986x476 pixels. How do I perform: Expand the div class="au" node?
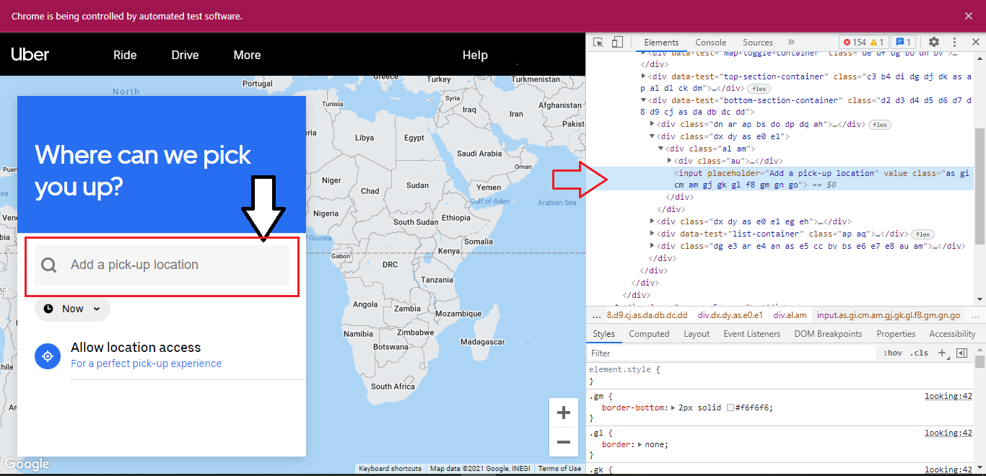[670, 161]
